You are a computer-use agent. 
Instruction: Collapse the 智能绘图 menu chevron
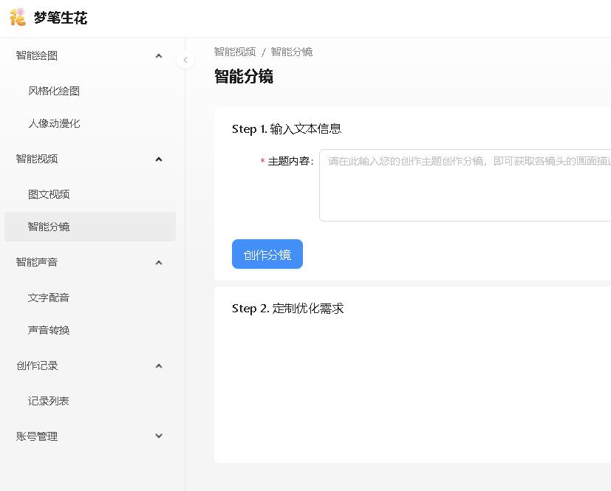coord(158,55)
